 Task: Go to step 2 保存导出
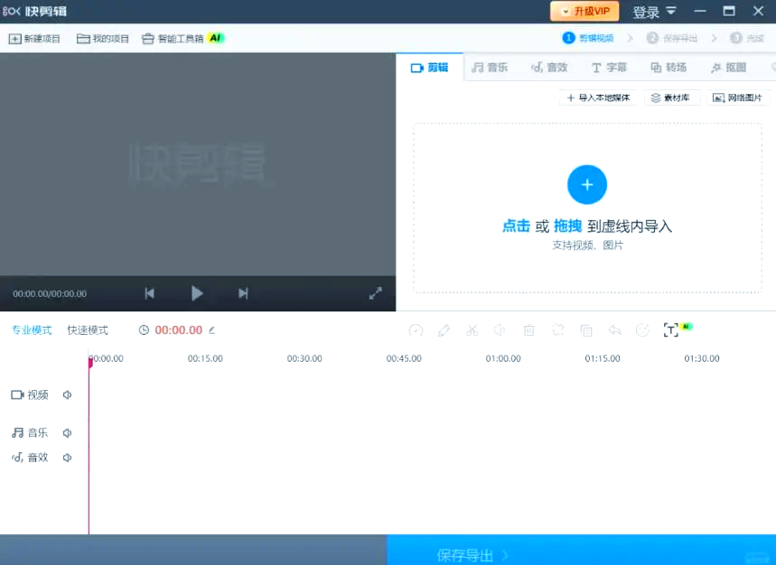673,39
